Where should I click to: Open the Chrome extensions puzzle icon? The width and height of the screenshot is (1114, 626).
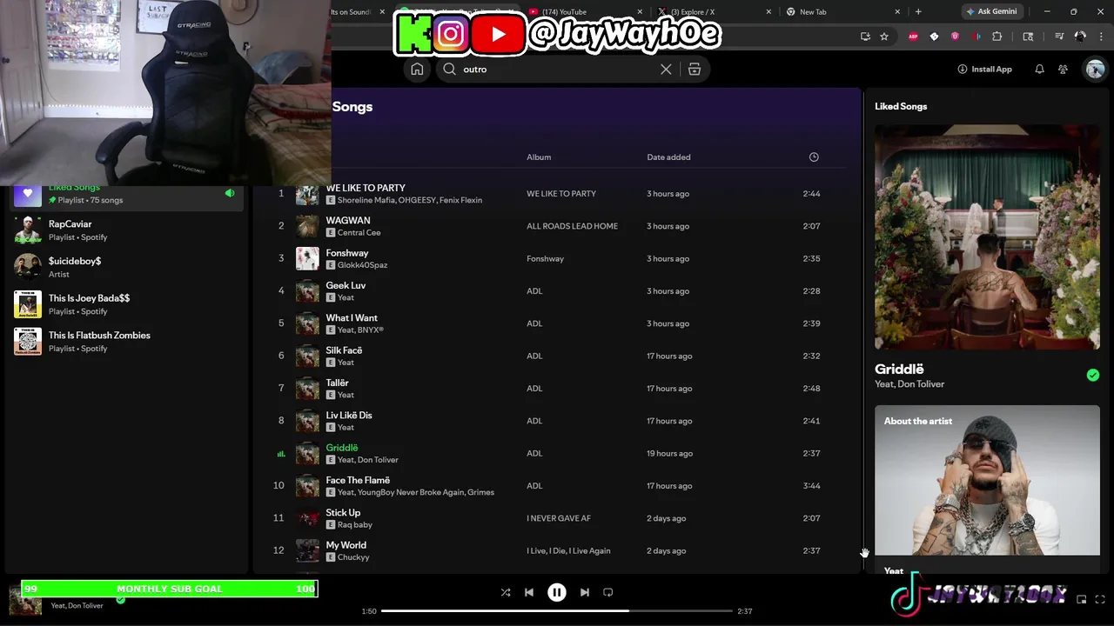997,37
